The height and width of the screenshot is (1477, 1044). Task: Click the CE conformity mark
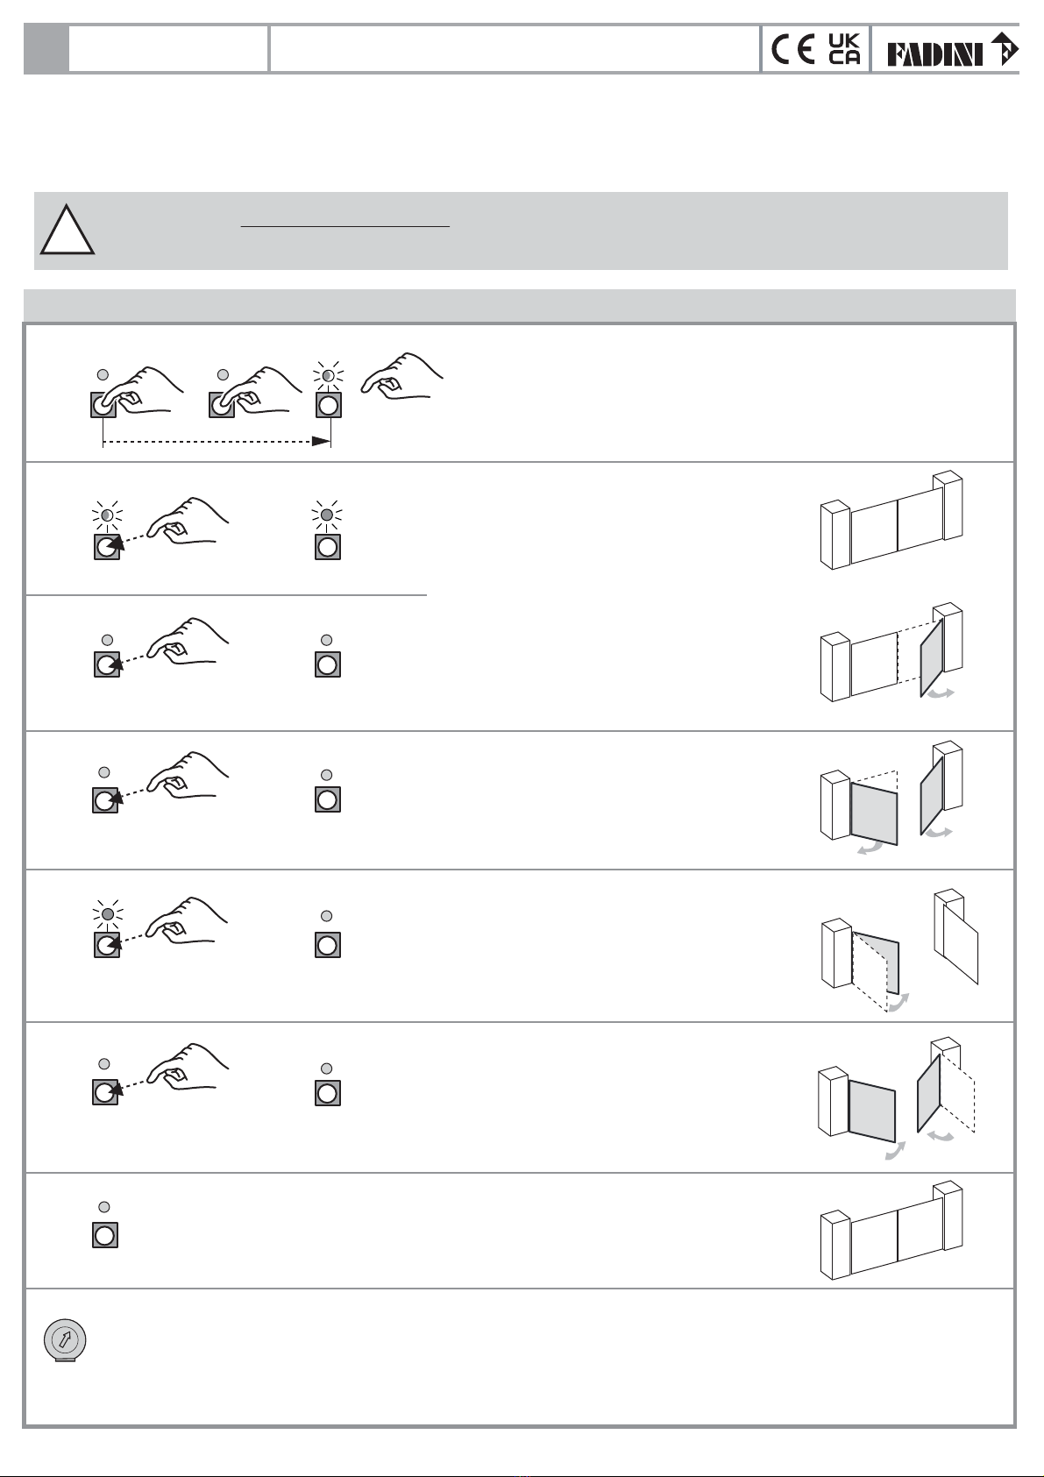(x=793, y=50)
